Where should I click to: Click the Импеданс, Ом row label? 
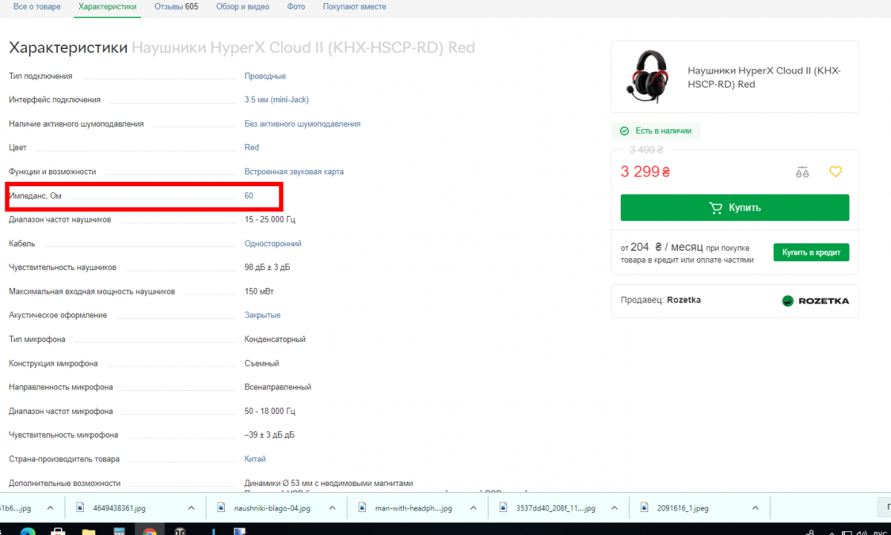34,196
